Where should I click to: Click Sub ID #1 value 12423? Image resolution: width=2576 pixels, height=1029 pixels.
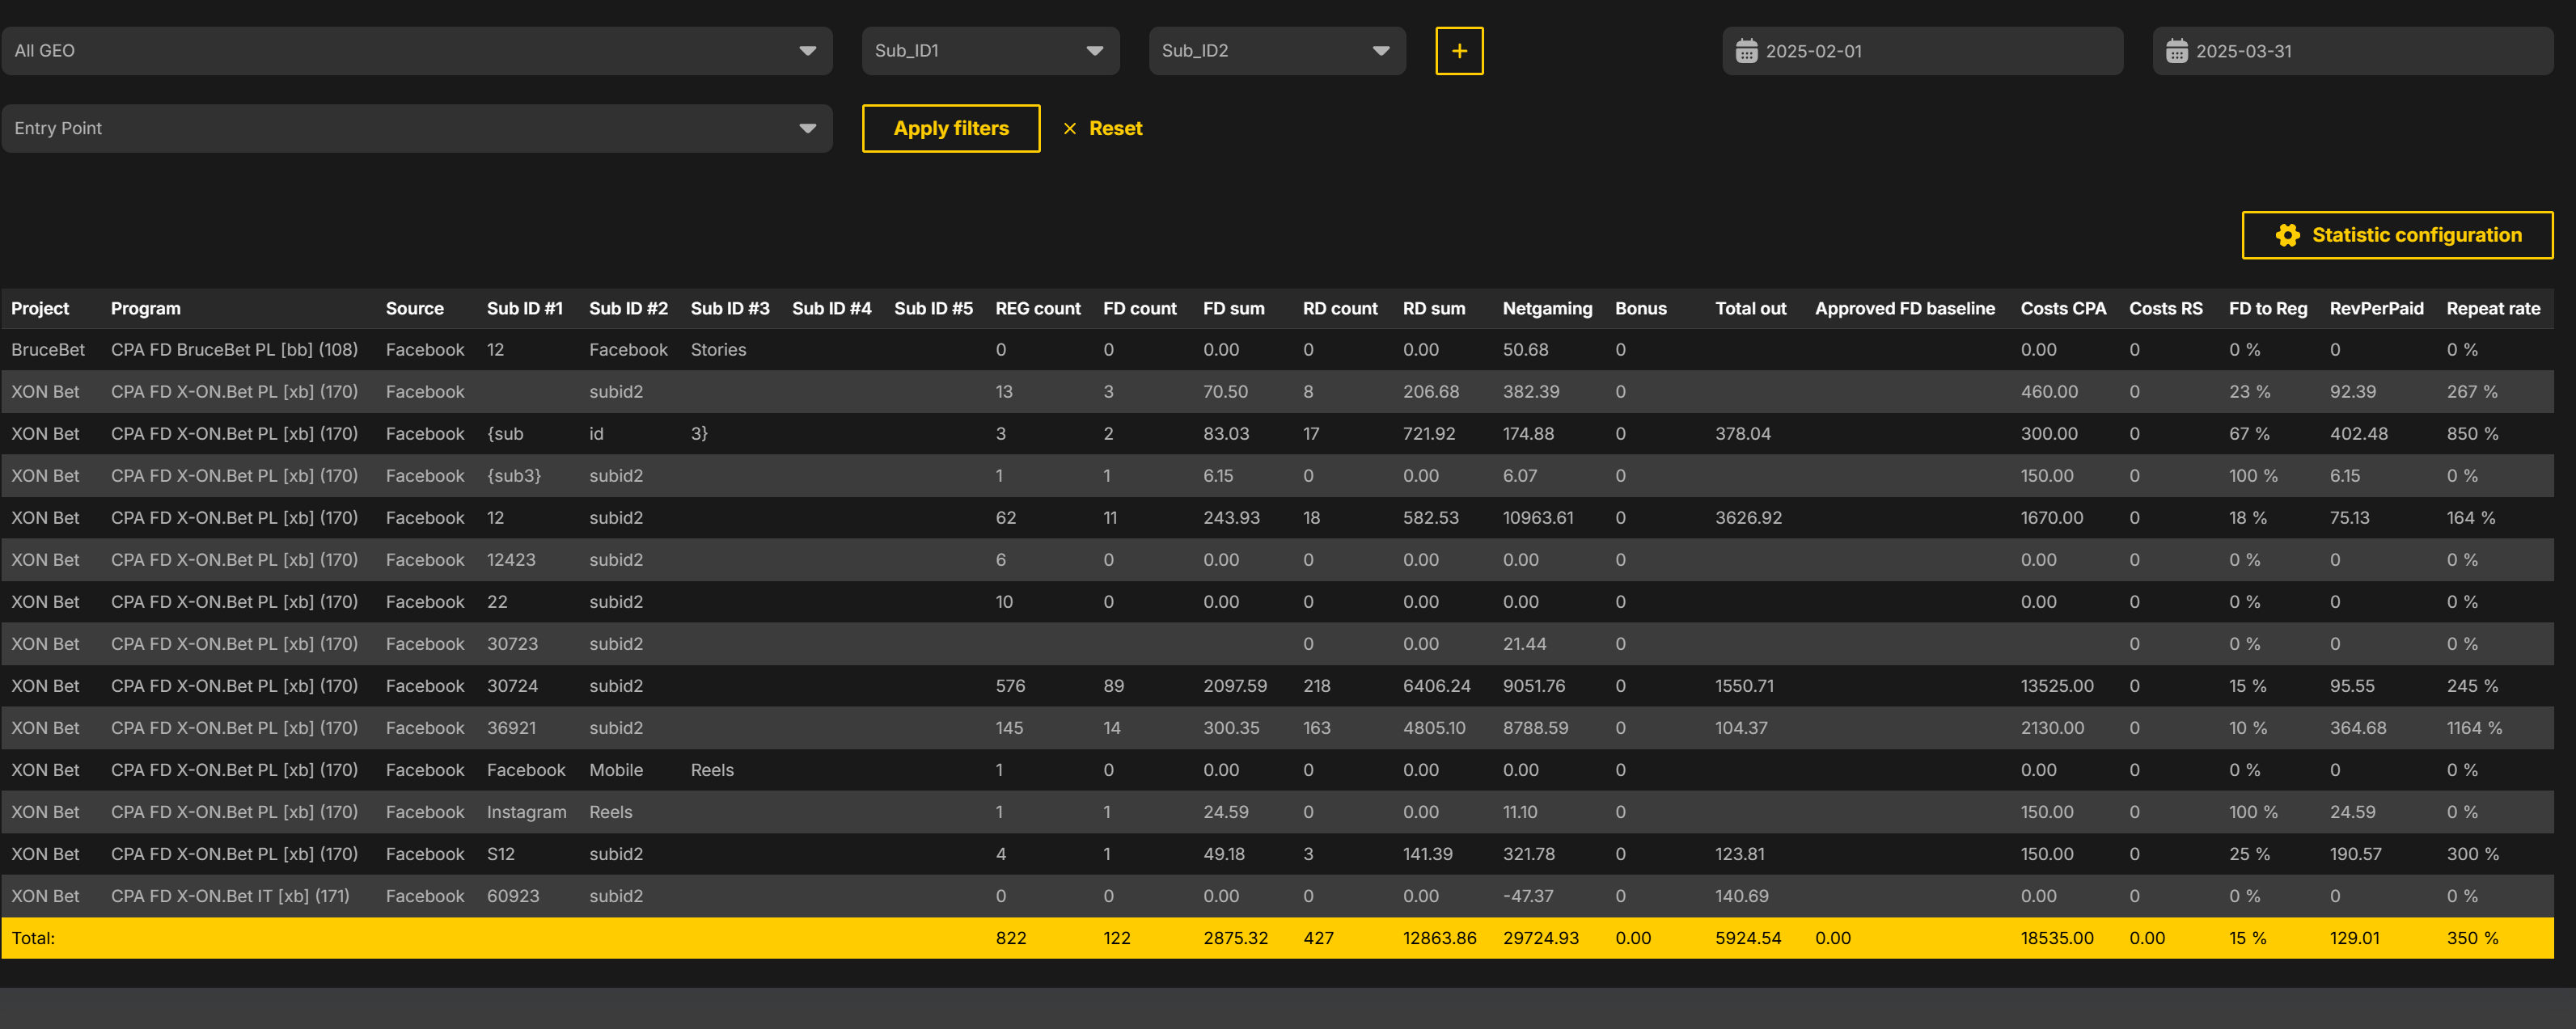click(511, 560)
